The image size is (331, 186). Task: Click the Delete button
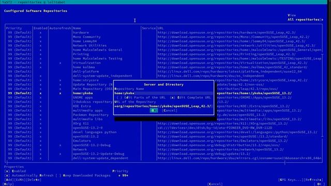34,180
